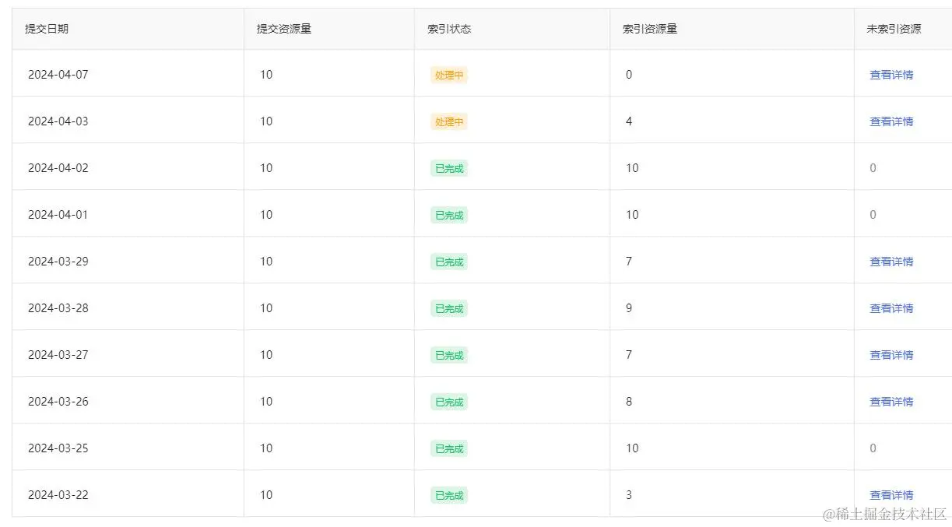Select the 处理中 status for 2024-04-03

tap(448, 121)
